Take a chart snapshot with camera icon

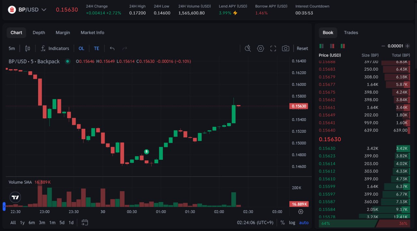click(285, 48)
